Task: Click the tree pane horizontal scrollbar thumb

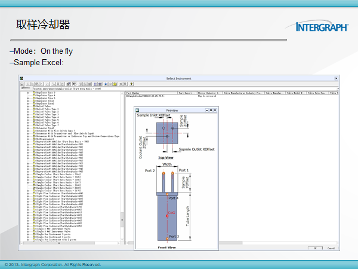Action: [59, 243]
